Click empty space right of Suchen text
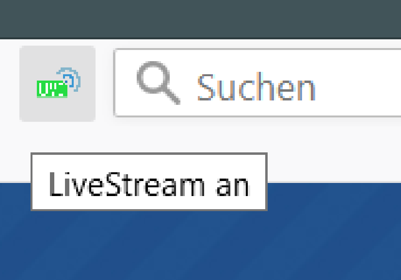The width and height of the screenshot is (401, 280). click(x=358, y=83)
